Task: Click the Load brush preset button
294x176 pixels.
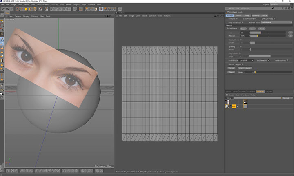Action: tap(243, 29)
